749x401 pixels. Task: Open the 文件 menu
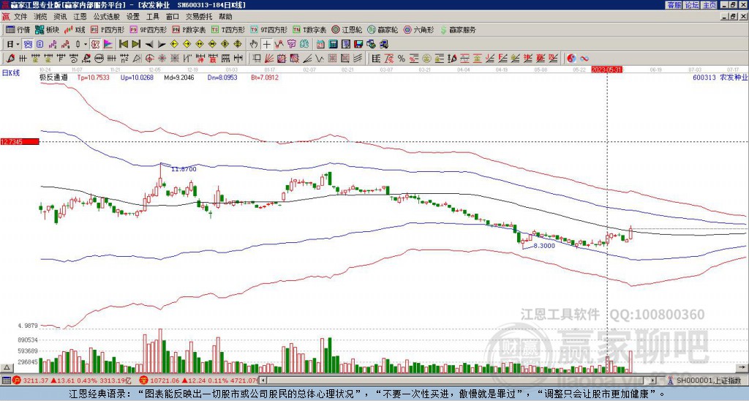tap(20, 17)
